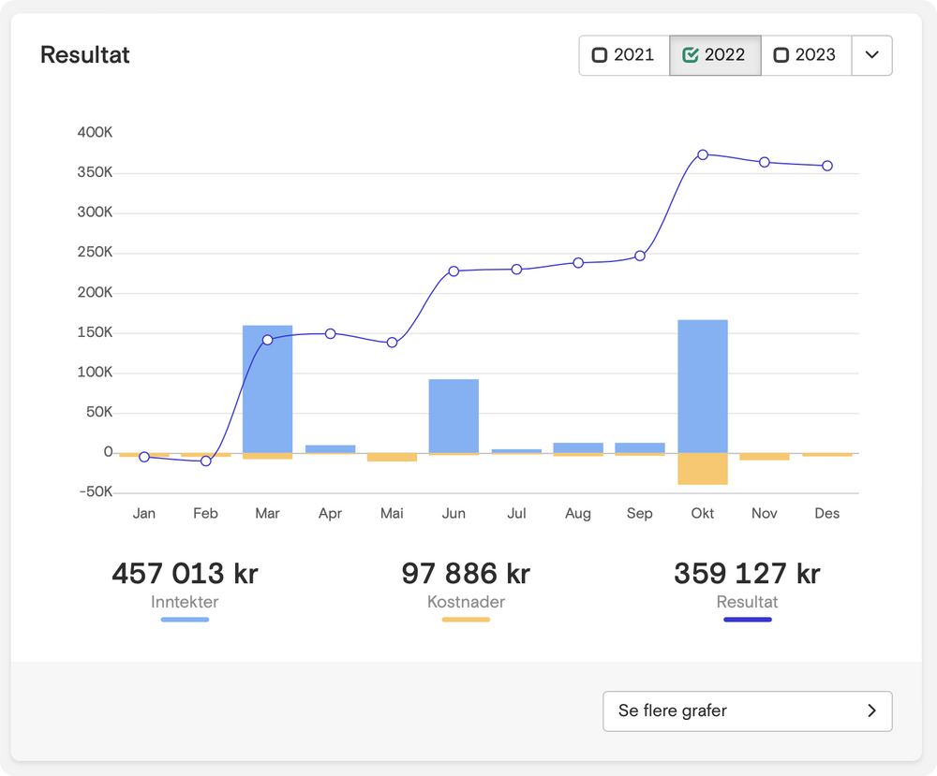The image size is (937, 776).
Task: Select the October result data point
Action: (703, 154)
